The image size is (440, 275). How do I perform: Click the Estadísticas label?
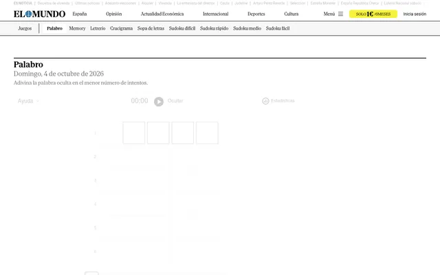pyautogui.click(x=283, y=101)
